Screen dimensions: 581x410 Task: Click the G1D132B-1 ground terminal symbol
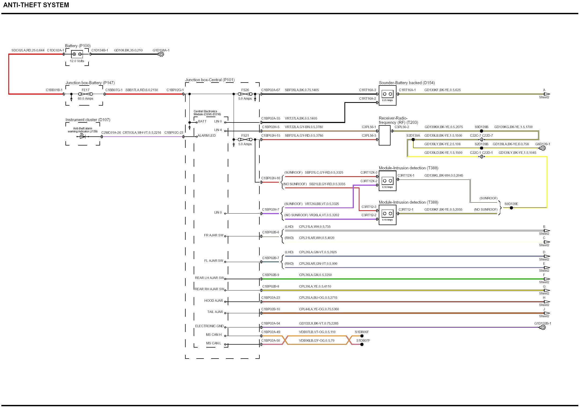point(543,327)
